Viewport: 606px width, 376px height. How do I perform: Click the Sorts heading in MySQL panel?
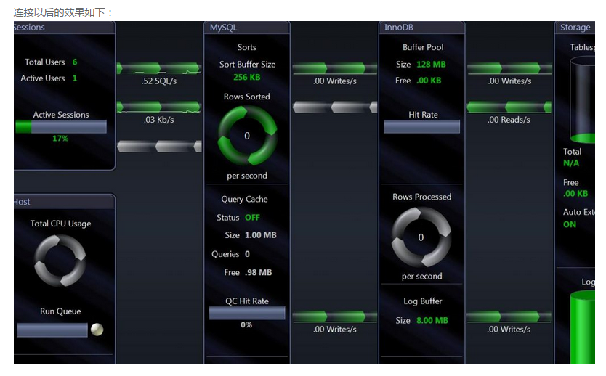click(x=247, y=47)
